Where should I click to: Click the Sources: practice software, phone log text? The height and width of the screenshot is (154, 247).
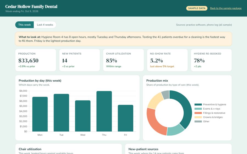coord(204,25)
